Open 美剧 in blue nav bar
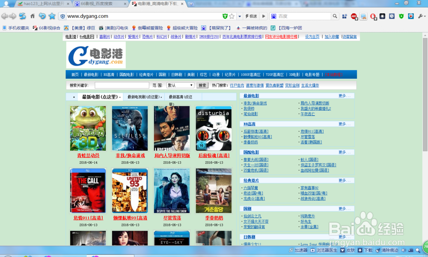This screenshot has width=428, height=257. click(x=191, y=74)
